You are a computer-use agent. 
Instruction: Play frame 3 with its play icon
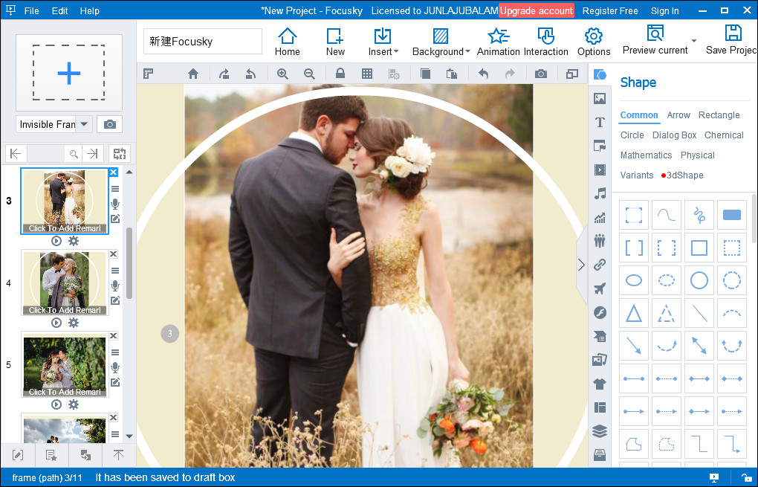[x=56, y=241]
